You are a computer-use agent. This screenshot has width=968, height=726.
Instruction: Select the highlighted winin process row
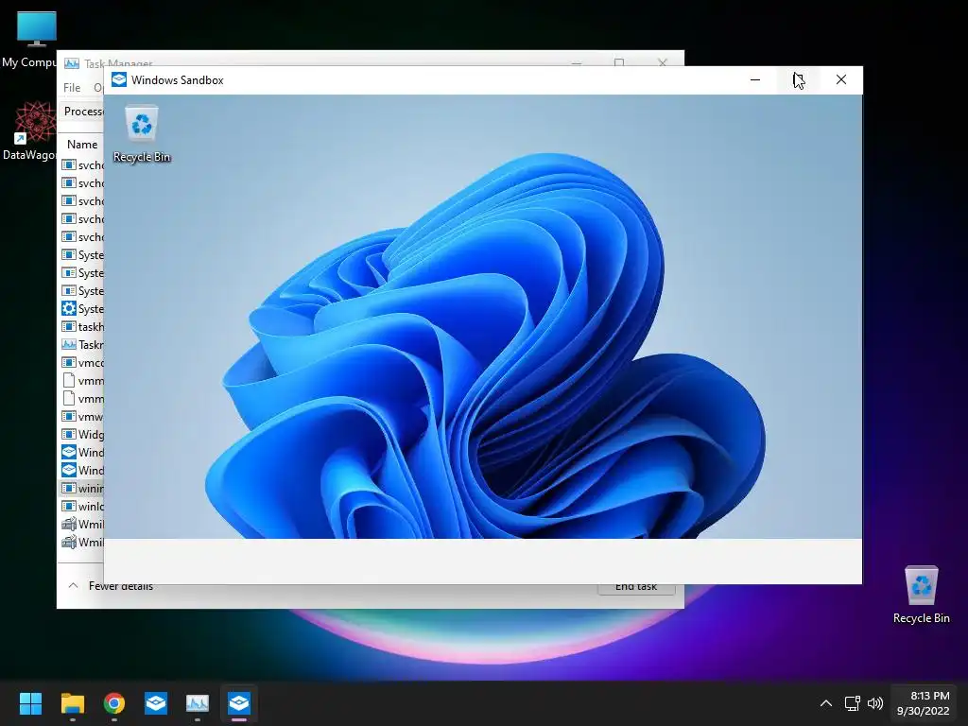tap(82, 489)
